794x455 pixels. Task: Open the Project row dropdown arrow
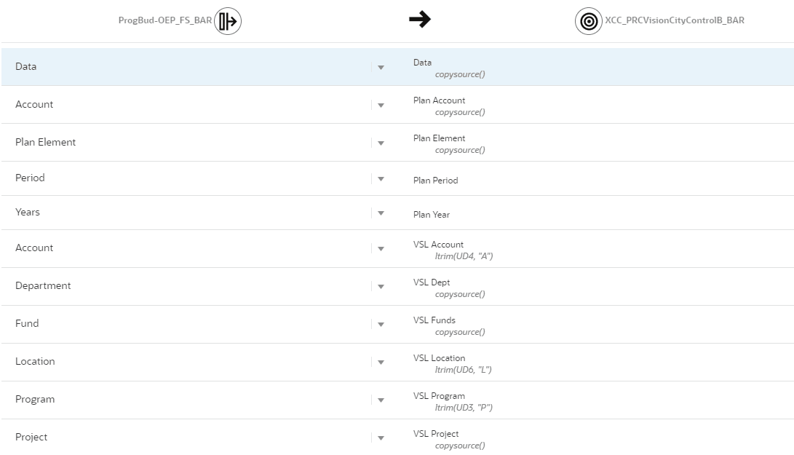(381, 438)
